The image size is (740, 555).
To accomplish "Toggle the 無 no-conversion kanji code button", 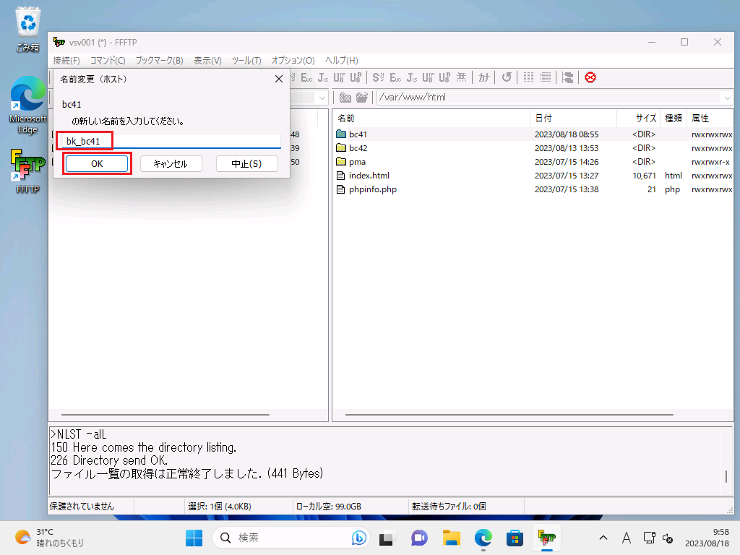I will [461, 77].
